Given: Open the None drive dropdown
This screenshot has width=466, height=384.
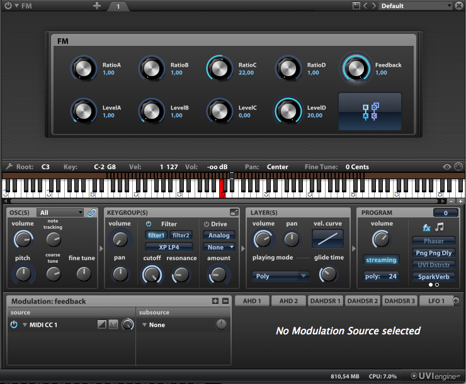Looking at the screenshot, I should pyautogui.click(x=219, y=247).
